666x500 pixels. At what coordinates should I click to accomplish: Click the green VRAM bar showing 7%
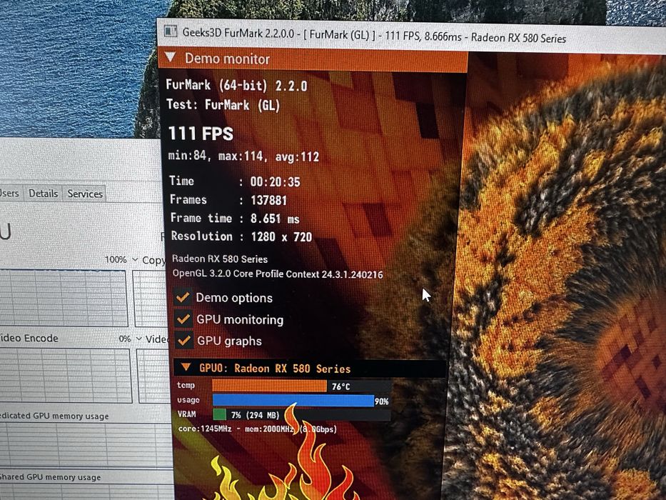coord(219,414)
